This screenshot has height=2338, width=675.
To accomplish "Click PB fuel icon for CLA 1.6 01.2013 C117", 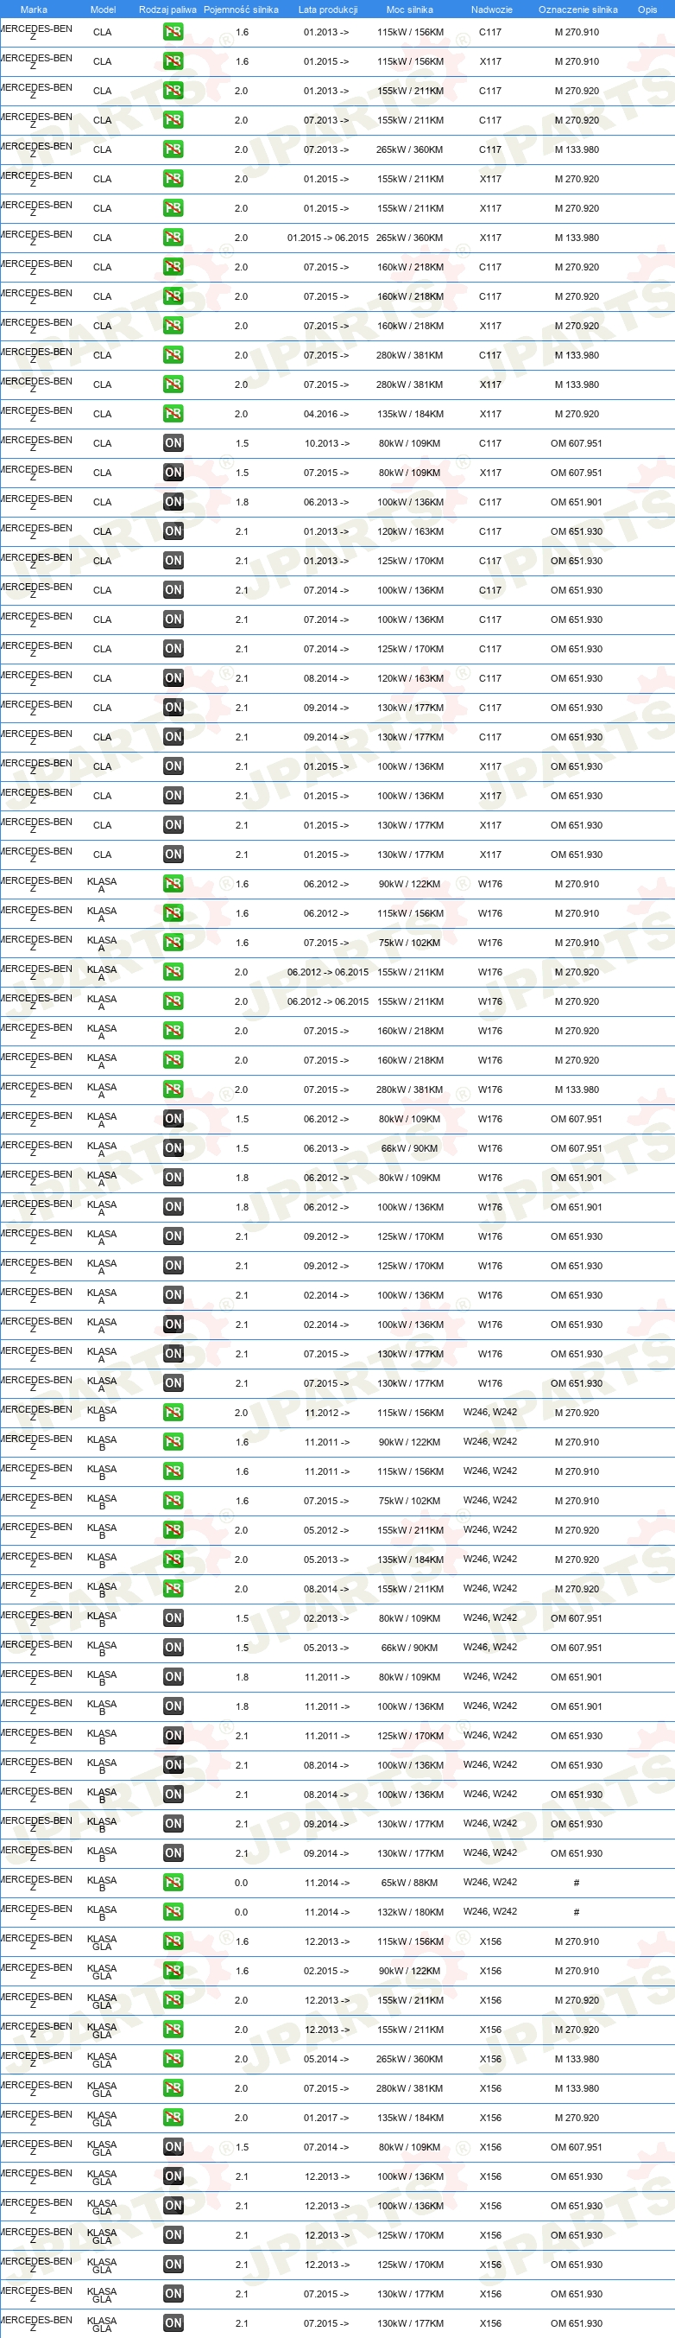I will [173, 32].
